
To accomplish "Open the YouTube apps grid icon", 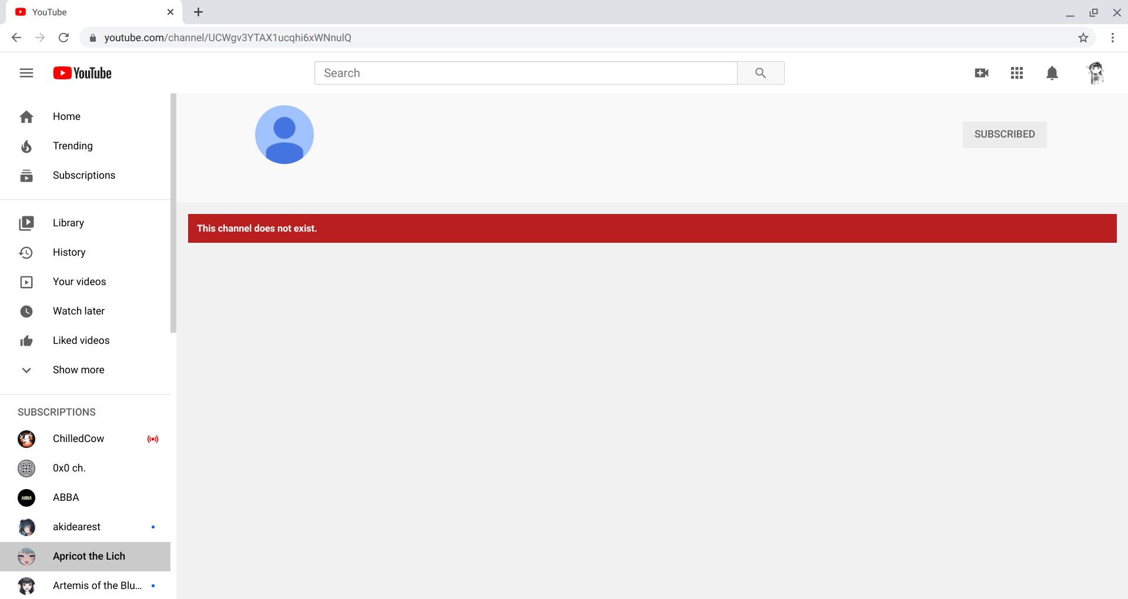I will pos(1016,72).
